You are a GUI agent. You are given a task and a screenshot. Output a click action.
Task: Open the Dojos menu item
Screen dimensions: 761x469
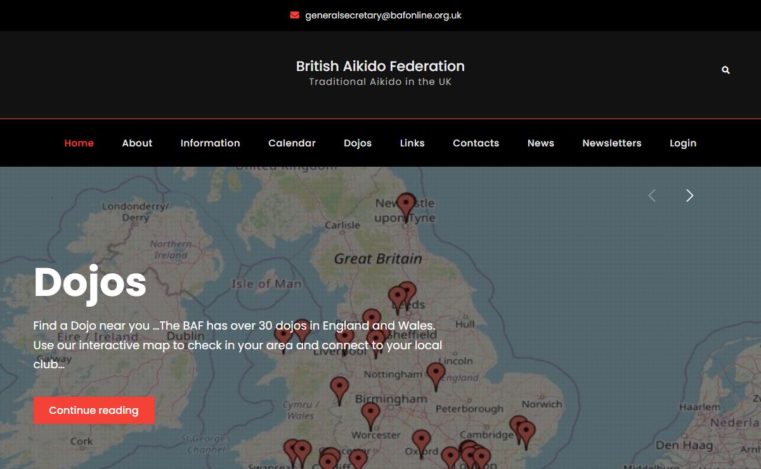(x=358, y=143)
